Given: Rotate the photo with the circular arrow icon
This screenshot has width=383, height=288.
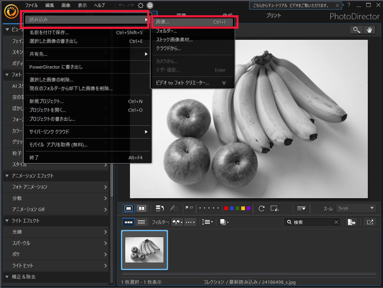Looking at the screenshot, I should click(x=261, y=208).
